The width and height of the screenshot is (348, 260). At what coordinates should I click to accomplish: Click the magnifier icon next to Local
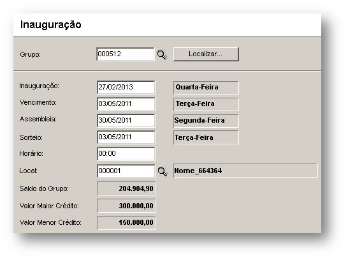pos(163,172)
